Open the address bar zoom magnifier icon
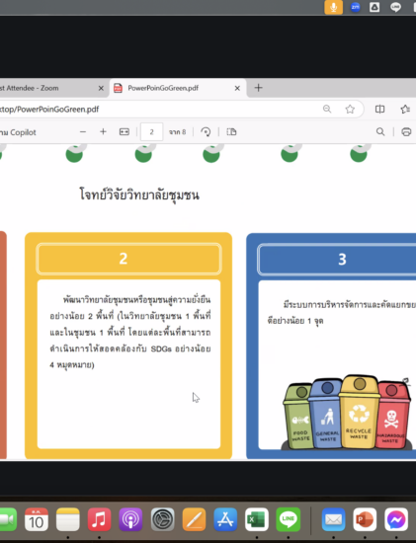 click(x=327, y=110)
